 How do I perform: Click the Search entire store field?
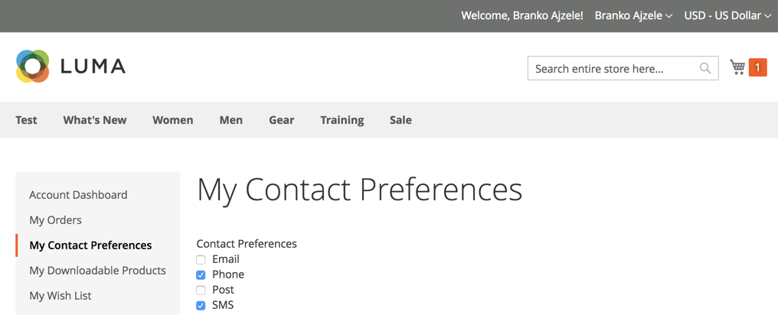pos(613,69)
